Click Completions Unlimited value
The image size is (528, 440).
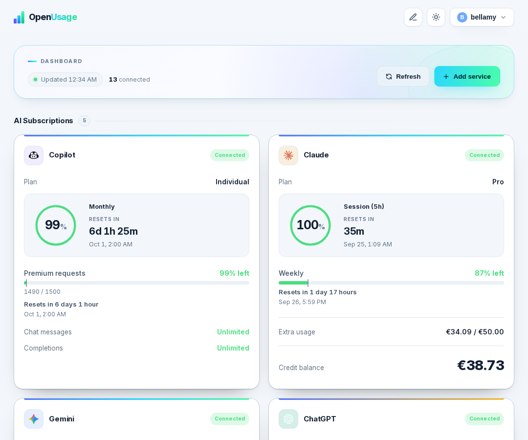tap(233, 348)
